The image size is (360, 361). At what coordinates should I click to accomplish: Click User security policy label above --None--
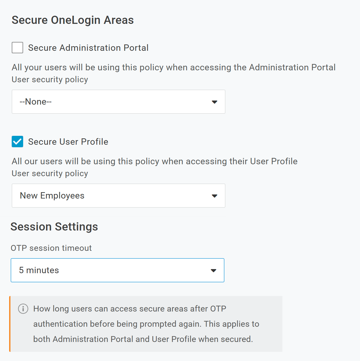[x=50, y=79]
